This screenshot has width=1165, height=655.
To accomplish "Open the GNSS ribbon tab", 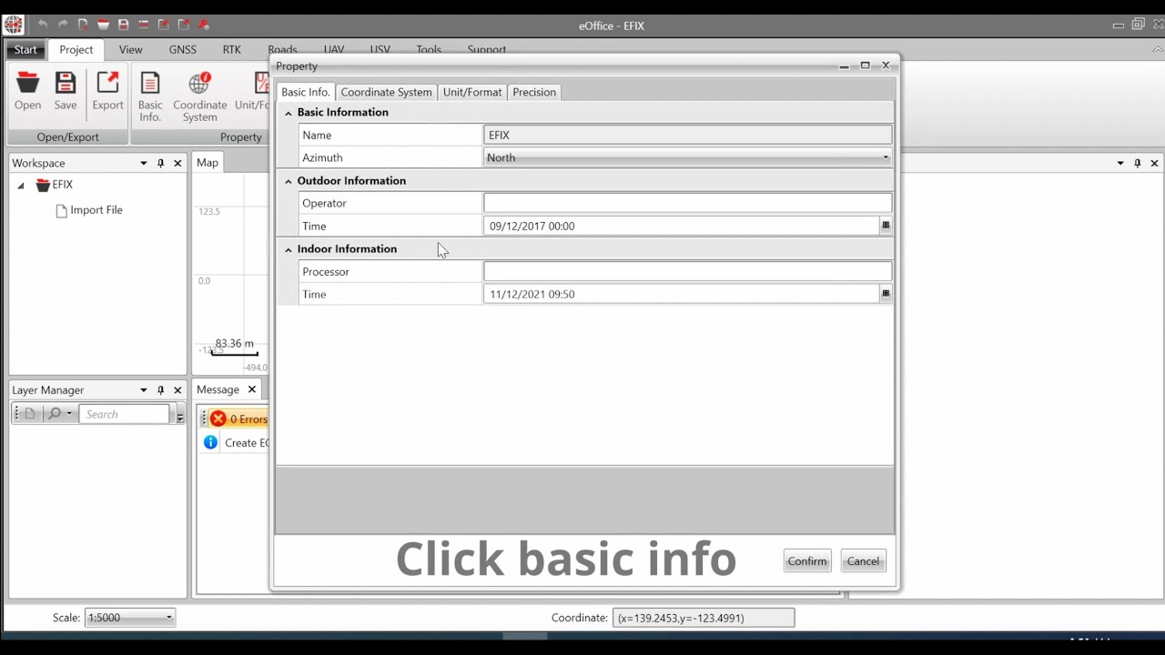I will [182, 50].
